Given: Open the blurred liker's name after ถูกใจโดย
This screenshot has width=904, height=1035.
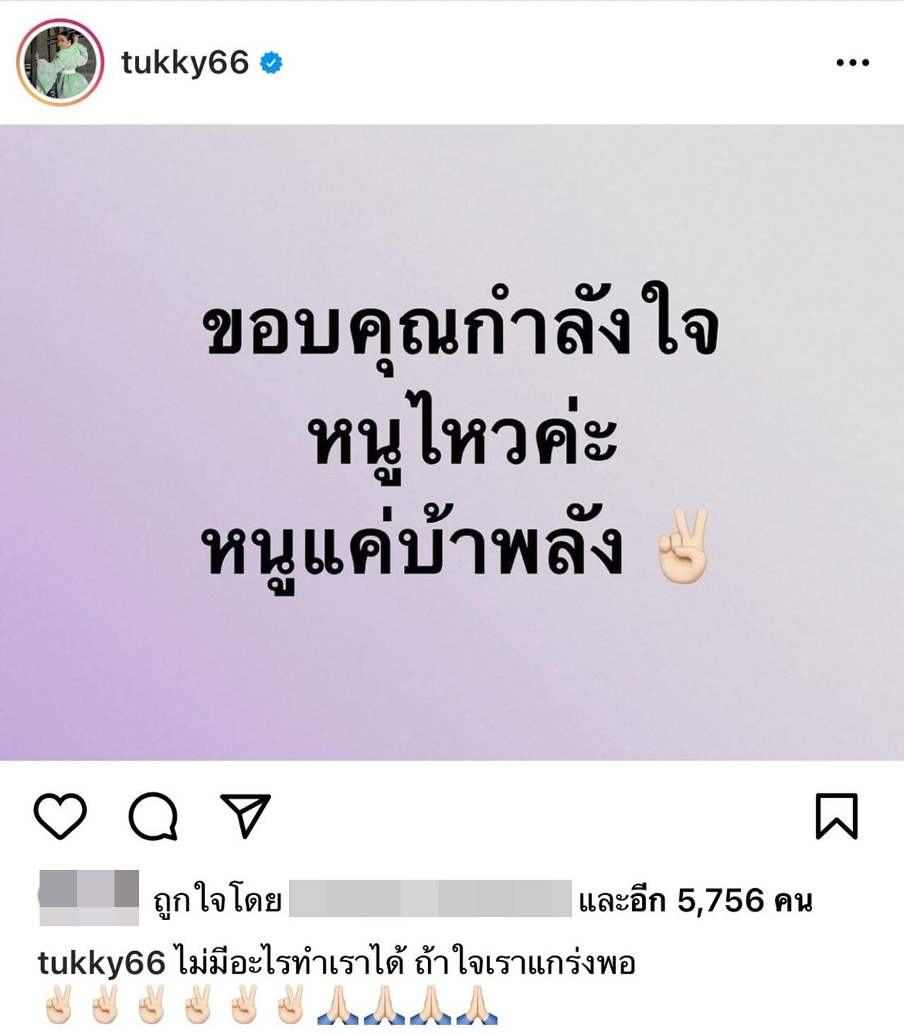Looking at the screenshot, I should point(430,898).
